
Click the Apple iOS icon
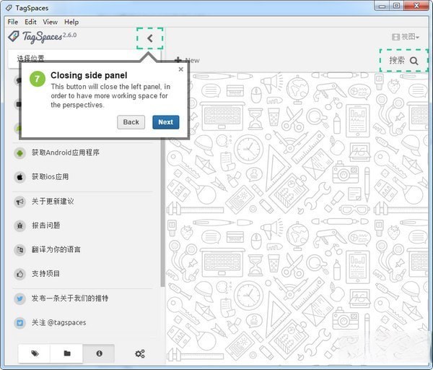coord(20,177)
